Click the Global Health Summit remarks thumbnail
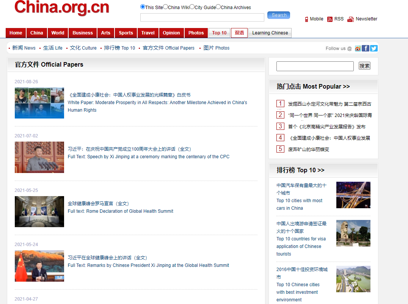 point(39,266)
